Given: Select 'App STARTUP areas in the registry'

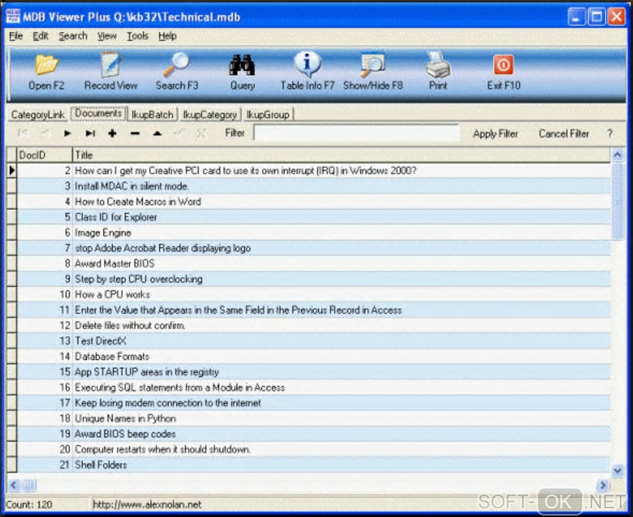Looking at the screenshot, I should [313, 372].
